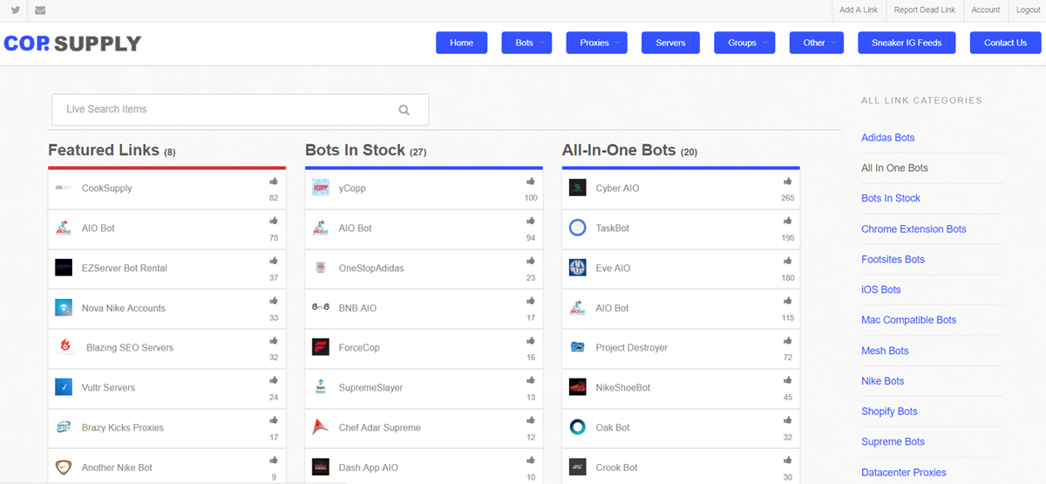Click the search magnifier icon
Image resolution: width=1046 pixels, height=484 pixels.
404,110
